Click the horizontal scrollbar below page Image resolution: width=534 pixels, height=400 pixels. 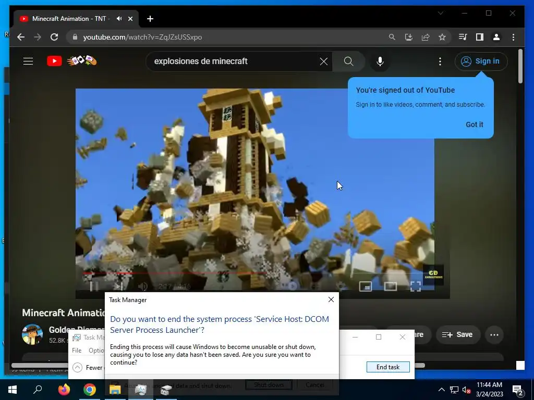(218, 366)
